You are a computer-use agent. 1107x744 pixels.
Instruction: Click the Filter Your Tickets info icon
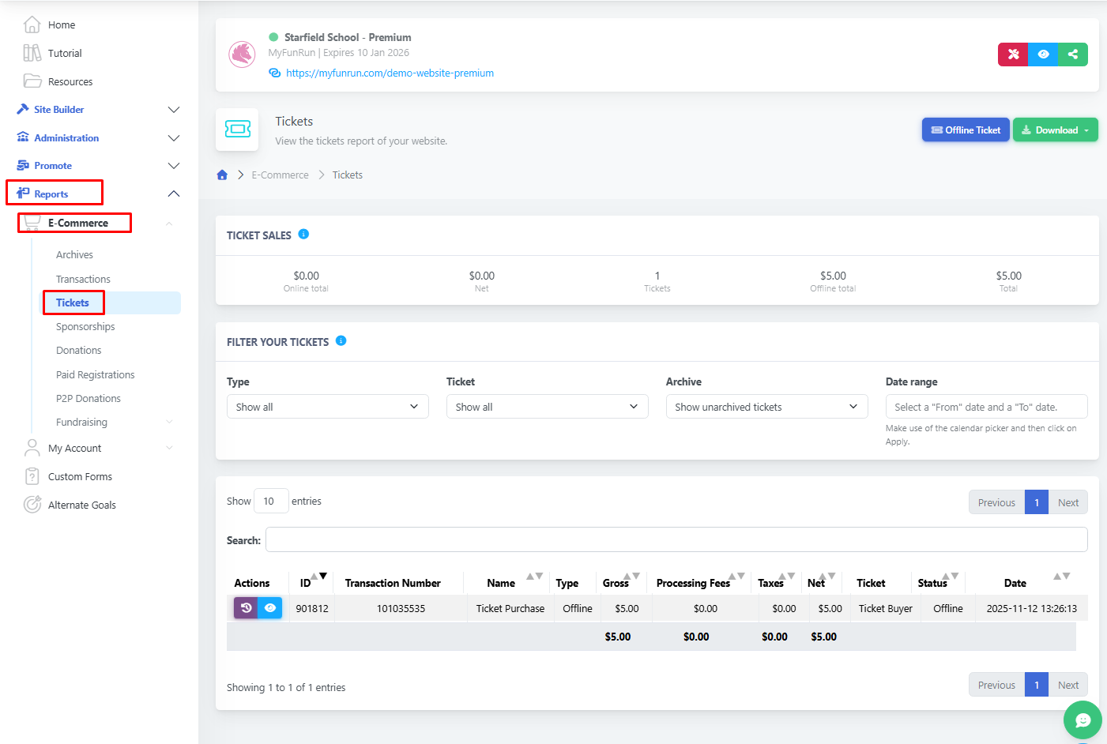click(x=341, y=341)
